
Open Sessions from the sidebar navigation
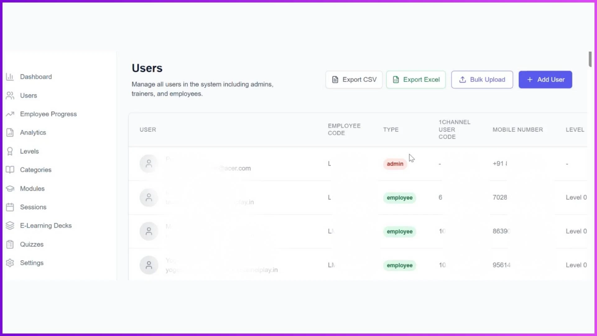point(33,207)
